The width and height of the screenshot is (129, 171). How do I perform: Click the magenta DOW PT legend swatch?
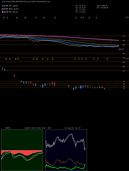[x=3, y=12]
